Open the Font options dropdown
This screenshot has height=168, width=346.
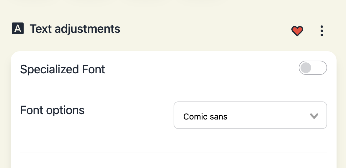point(250,115)
